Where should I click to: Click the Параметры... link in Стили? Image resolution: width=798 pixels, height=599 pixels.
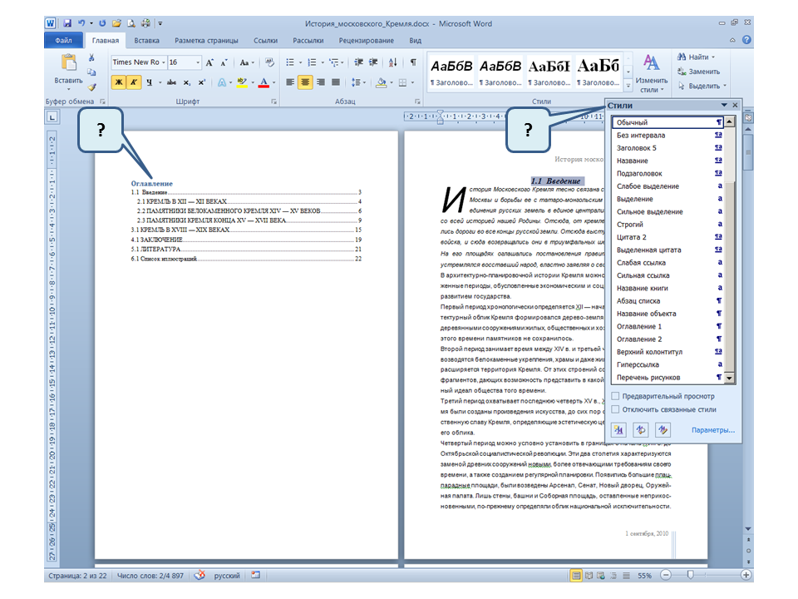point(712,430)
